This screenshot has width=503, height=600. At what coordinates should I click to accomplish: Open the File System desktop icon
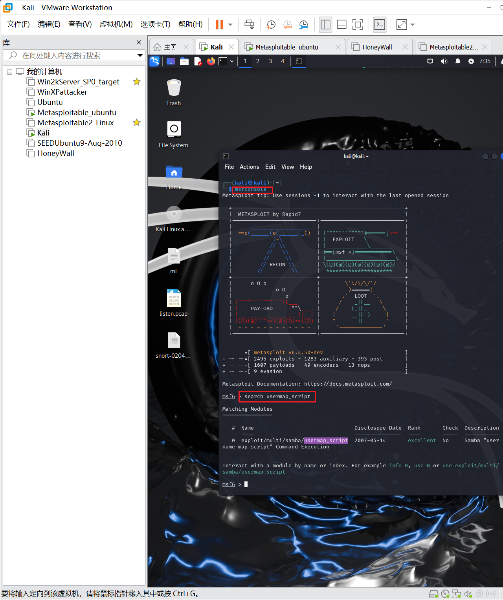tap(174, 134)
